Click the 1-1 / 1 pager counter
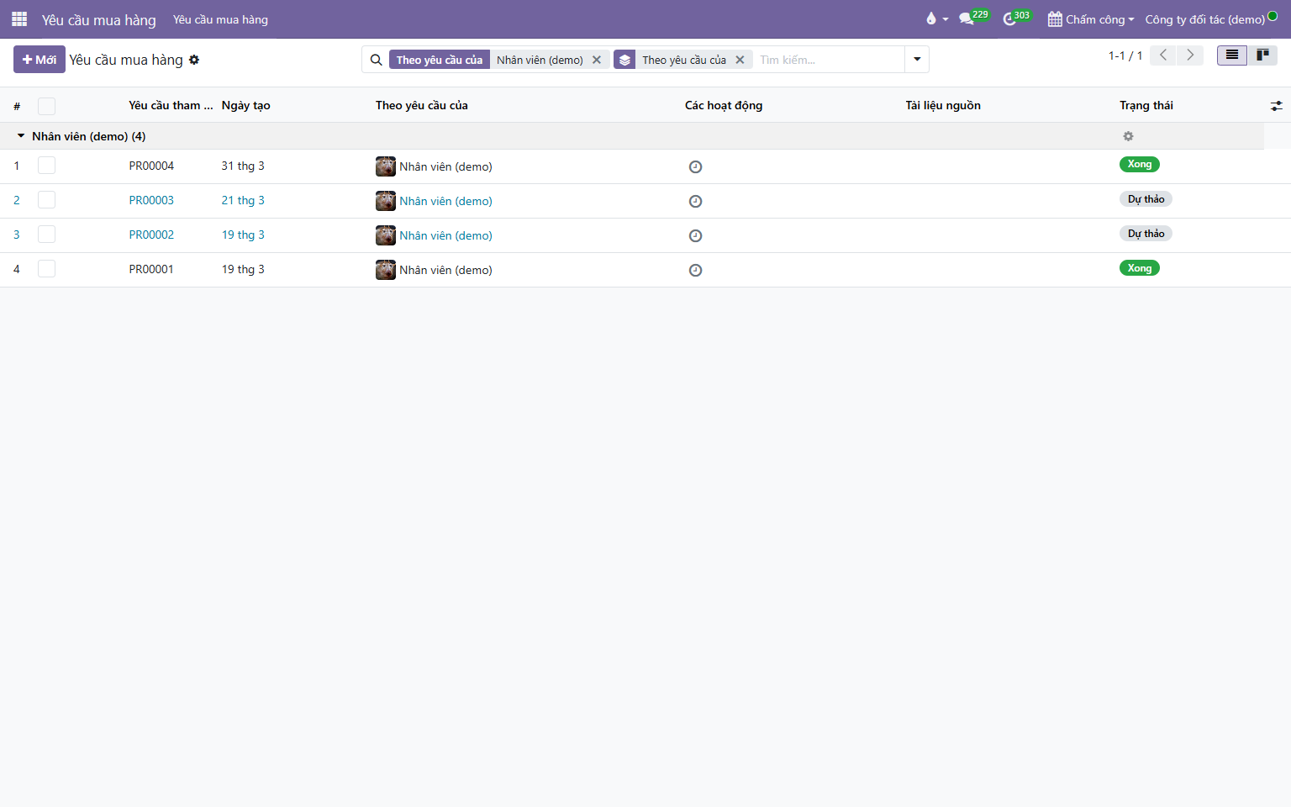1291x807 pixels. point(1125,55)
